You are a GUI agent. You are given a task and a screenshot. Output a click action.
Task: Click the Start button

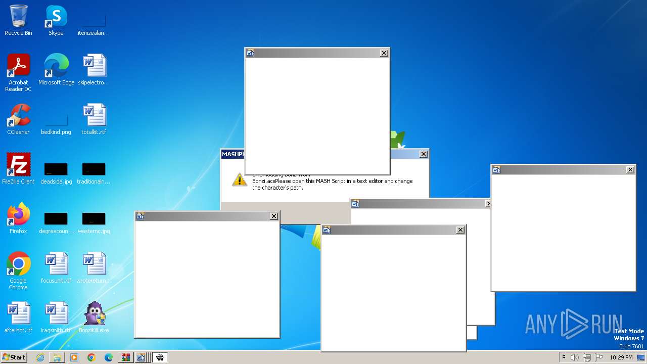coord(14,357)
